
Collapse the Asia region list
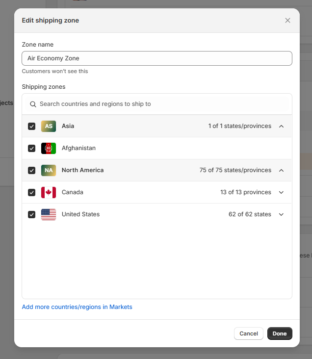(281, 126)
